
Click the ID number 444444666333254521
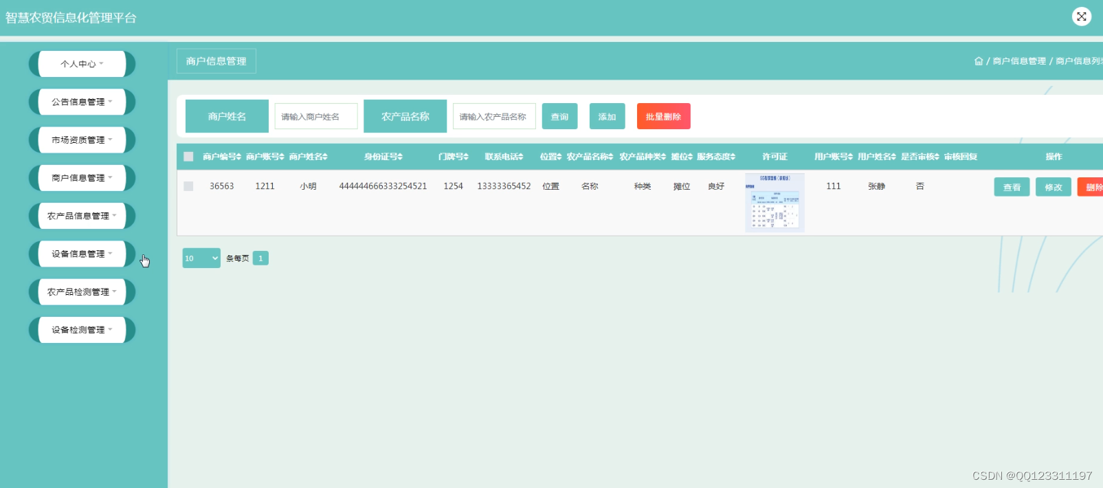[x=383, y=186]
